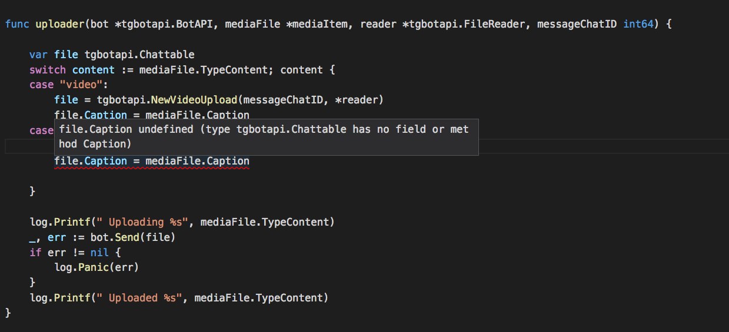The image size is (729, 332).
Task: Place cursor on the var keyword
Action: pyautogui.click(x=38, y=55)
